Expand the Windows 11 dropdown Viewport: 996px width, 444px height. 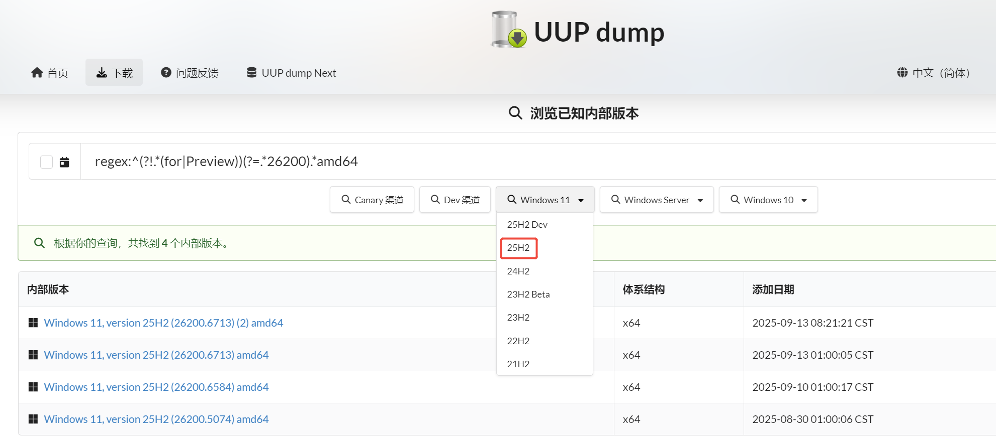(545, 200)
